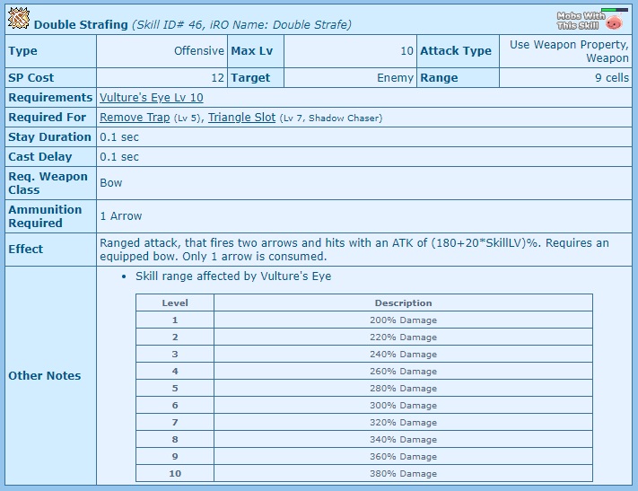Image resolution: width=638 pixels, height=491 pixels.
Task: Select the 340% Damage cell
Action: pos(403,440)
